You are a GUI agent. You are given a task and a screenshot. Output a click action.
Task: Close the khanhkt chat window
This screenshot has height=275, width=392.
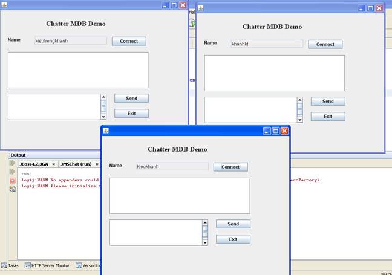379,8
